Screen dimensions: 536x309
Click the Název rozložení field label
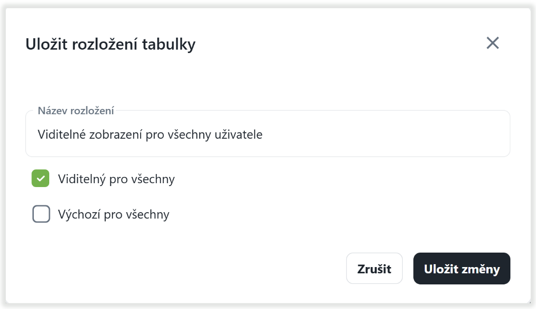(76, 111)
